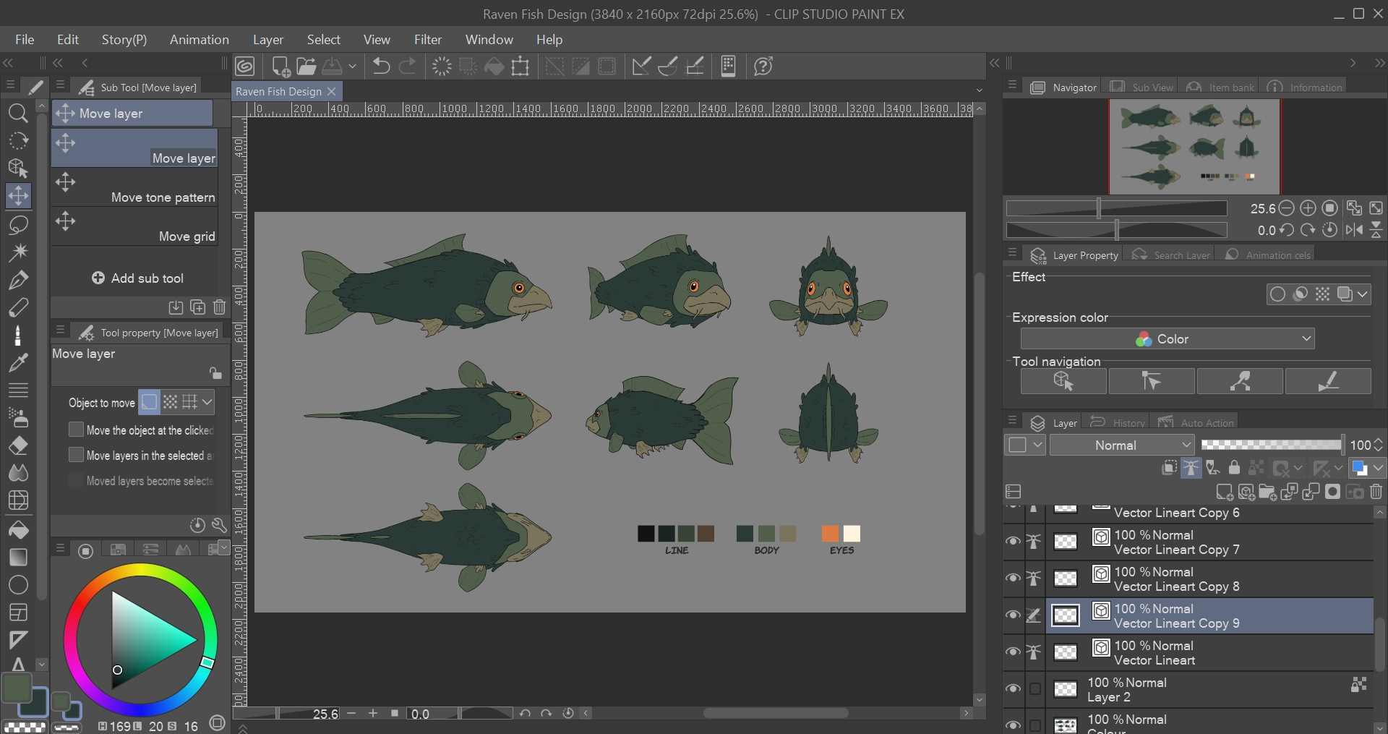This screenshot has height=734, width=1388.
Task: Toggle visibility of Layer 2
Action: pyautogui.click(x=1013, y=688)
